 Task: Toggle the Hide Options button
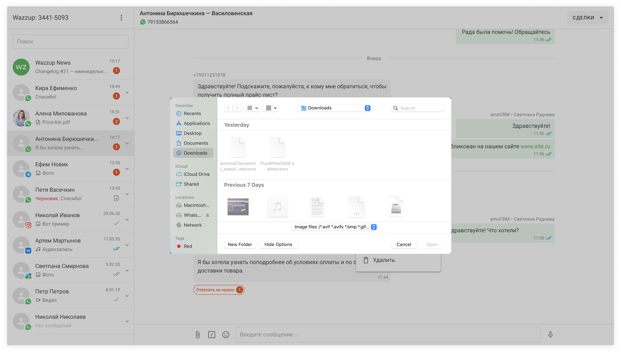(x=278, y=245)
